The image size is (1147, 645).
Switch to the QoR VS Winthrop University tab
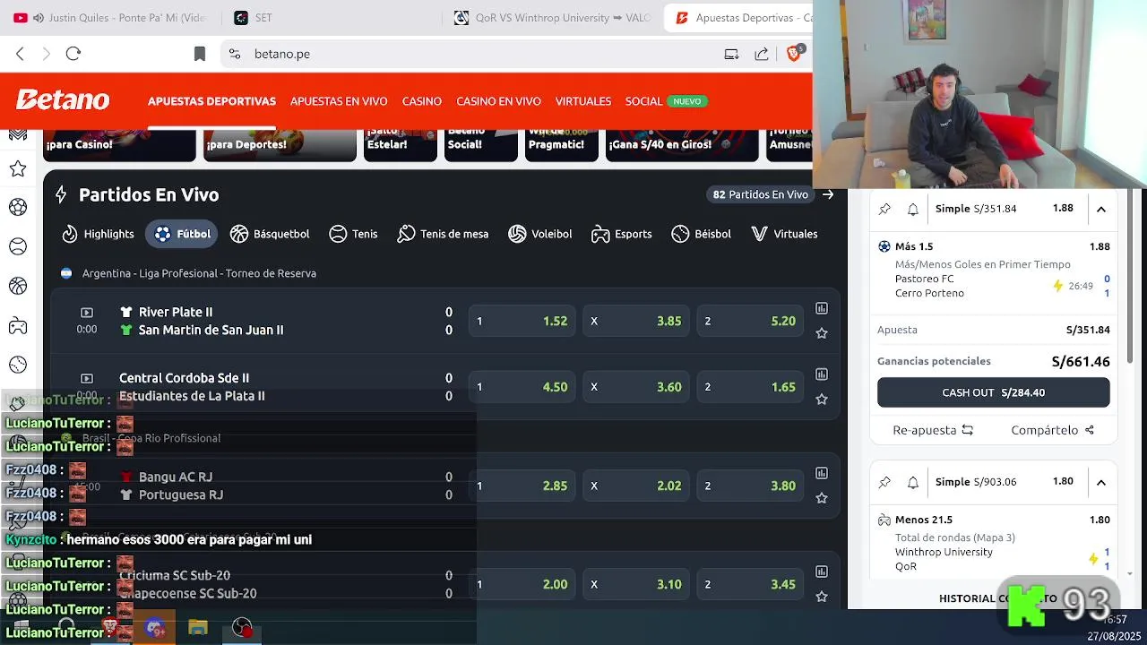(x=551, y=18)
